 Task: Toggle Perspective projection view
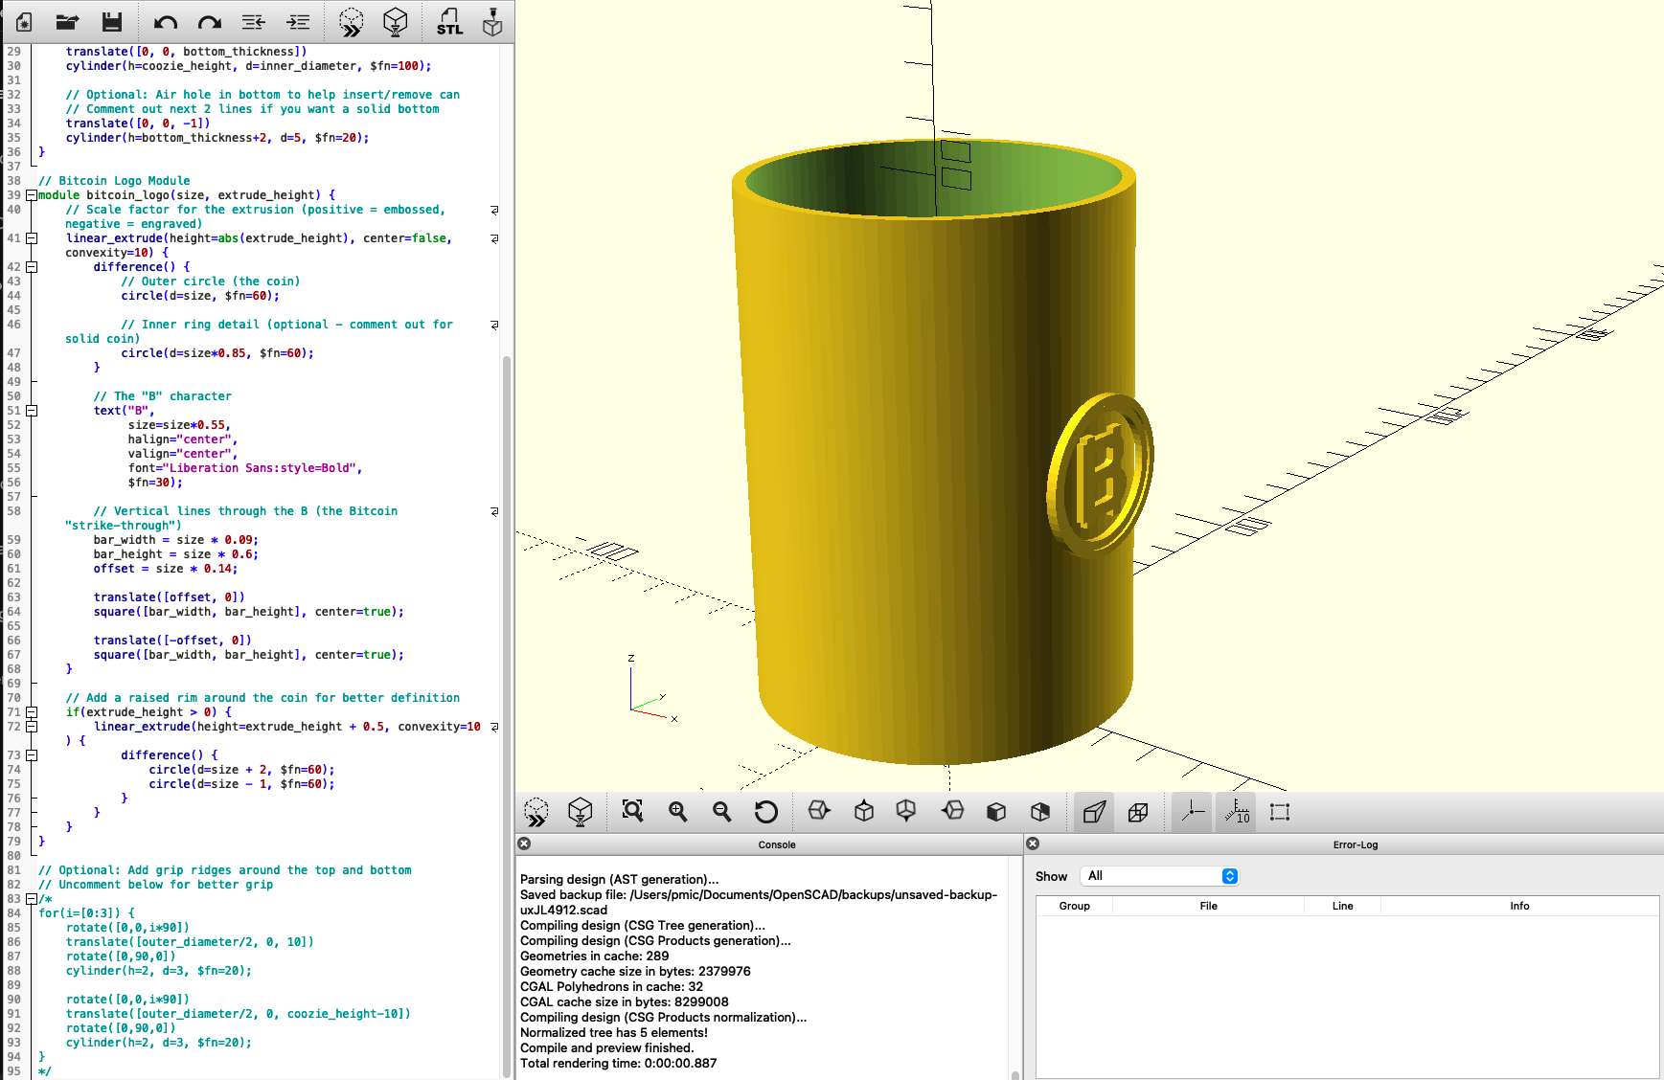tap(1094, 812)
